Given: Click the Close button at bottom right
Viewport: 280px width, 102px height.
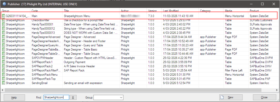Looking at the screenshot, I should click(264, 97).
